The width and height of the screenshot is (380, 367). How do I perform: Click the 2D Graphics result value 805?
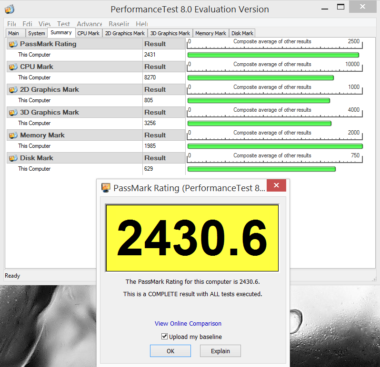(x=149, y=100)
